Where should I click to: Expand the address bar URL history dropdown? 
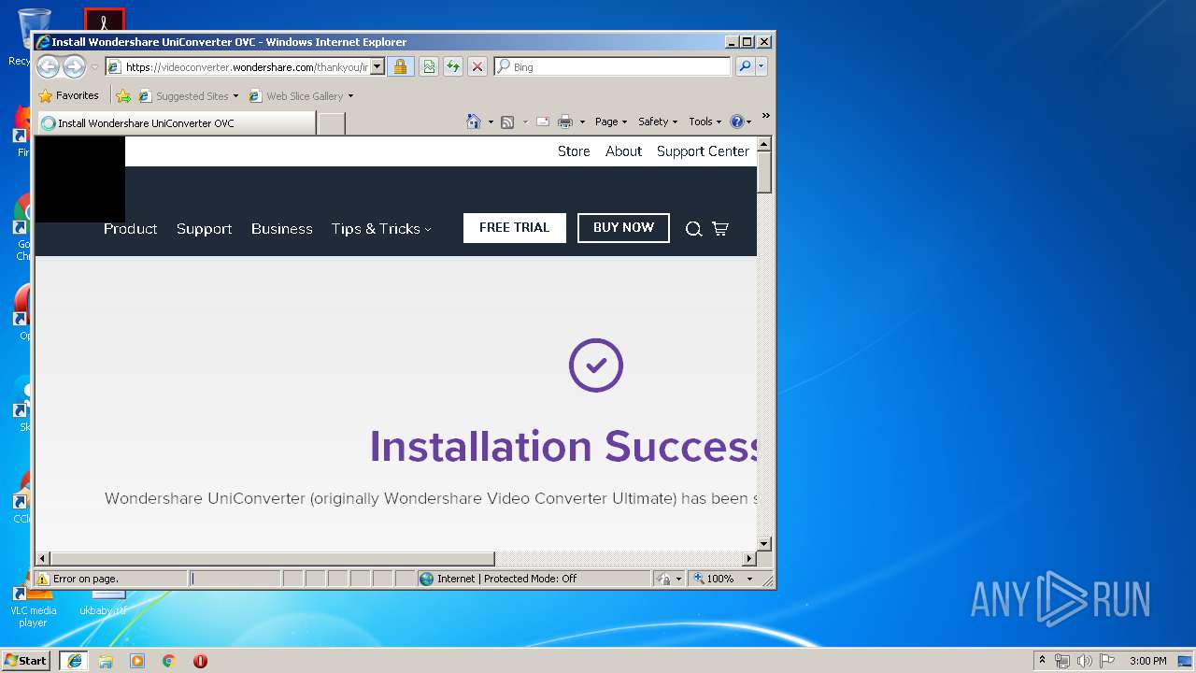coord(377,66)
